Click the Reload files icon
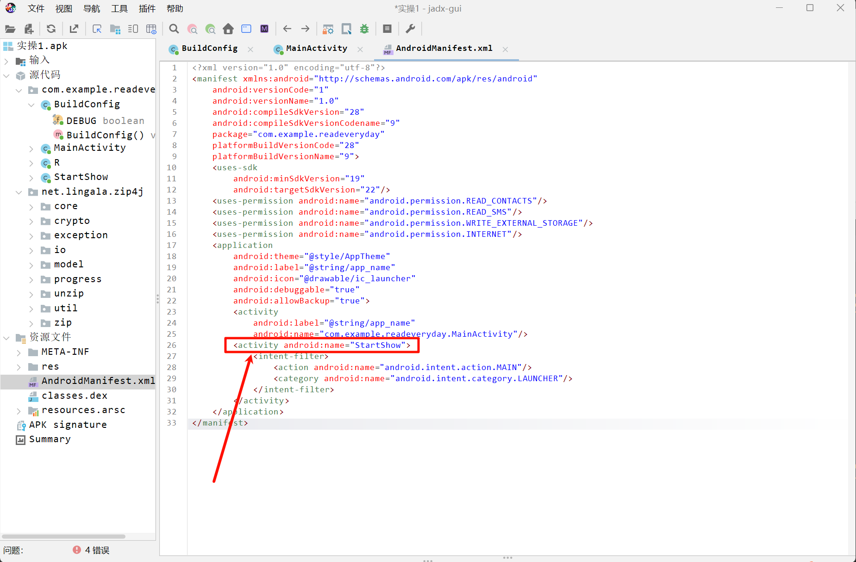The height and width of the screenshot is (562, 856). click(51, 29)
